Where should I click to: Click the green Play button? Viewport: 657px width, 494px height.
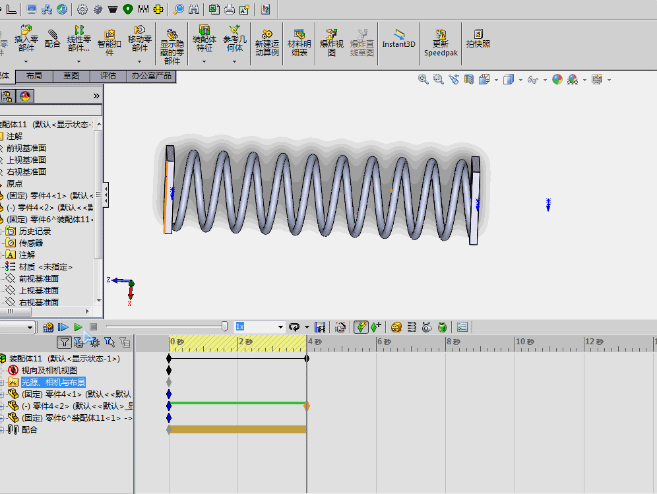click(x=78, y=327)
